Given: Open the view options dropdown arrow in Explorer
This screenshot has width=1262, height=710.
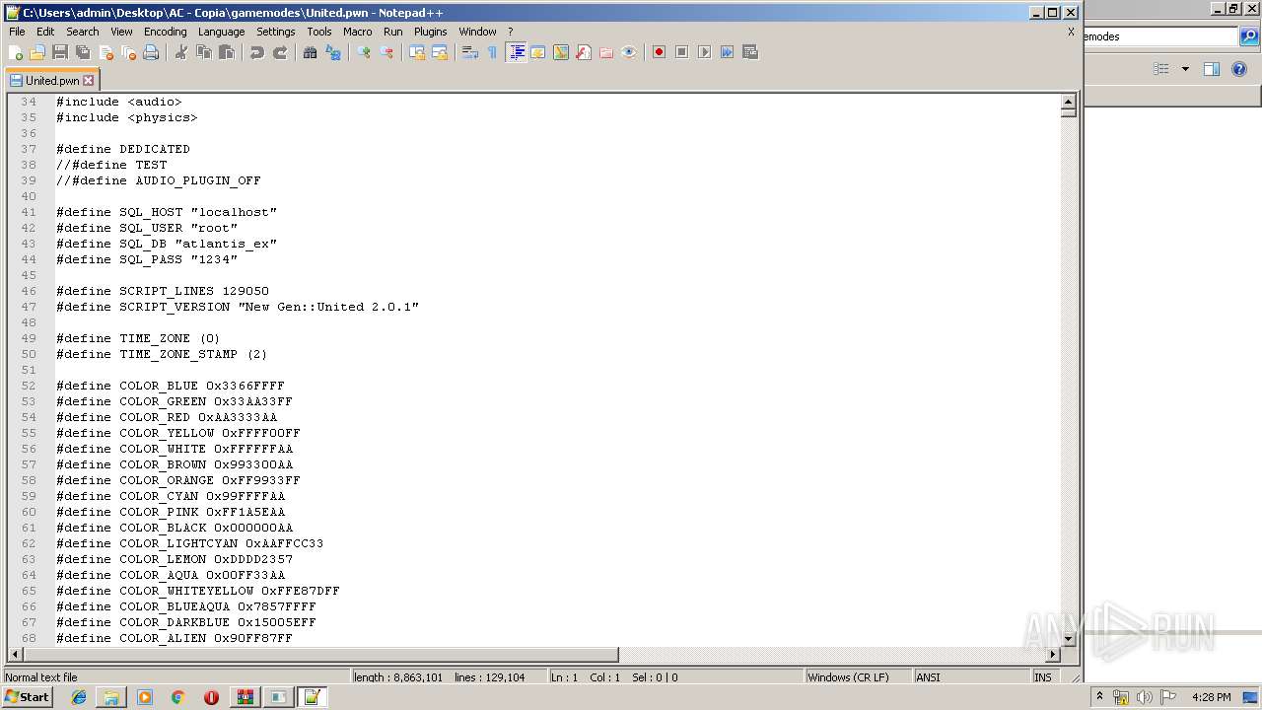Looking at the screenshot, I should [1185, 69].
